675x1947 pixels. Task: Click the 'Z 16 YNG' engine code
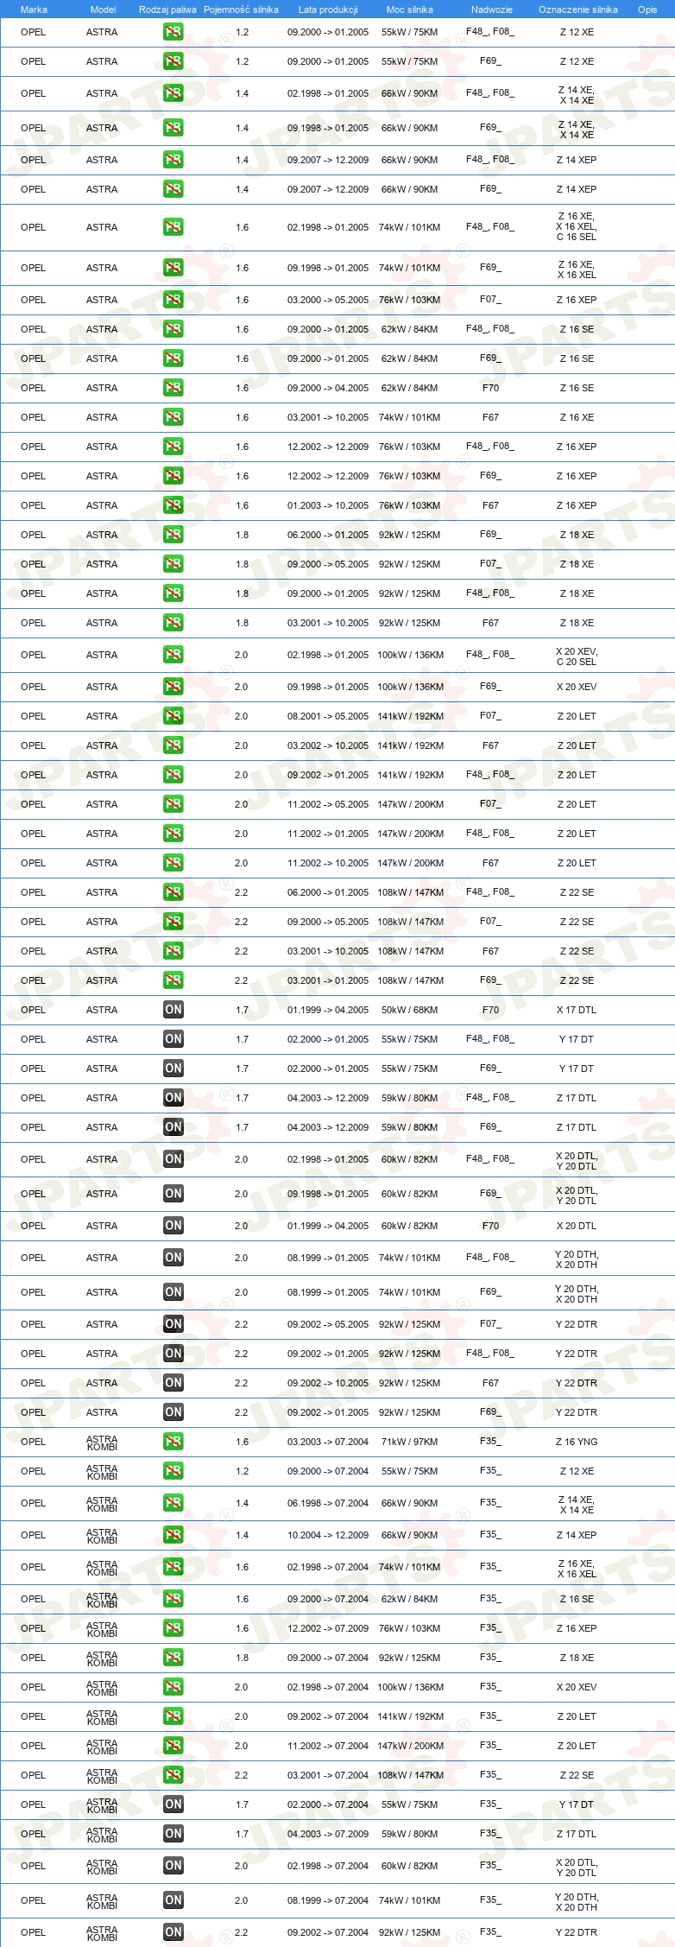coord(577,1442)
